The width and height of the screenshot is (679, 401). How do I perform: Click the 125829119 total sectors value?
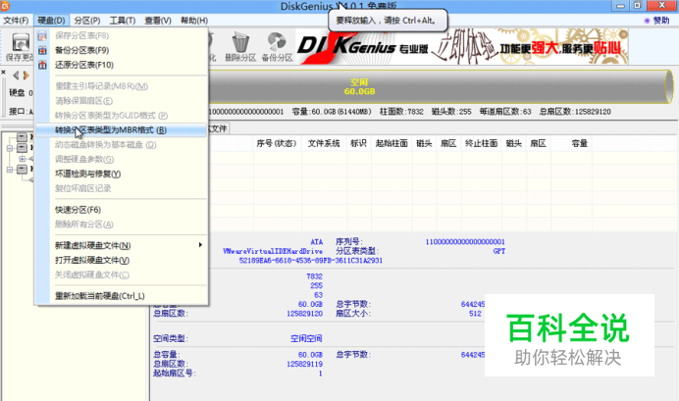[x=304, y=364]
